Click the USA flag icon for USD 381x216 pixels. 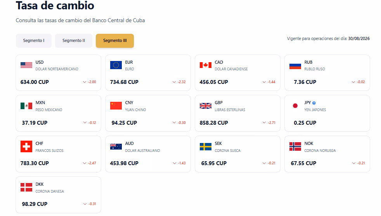(26, 65)
